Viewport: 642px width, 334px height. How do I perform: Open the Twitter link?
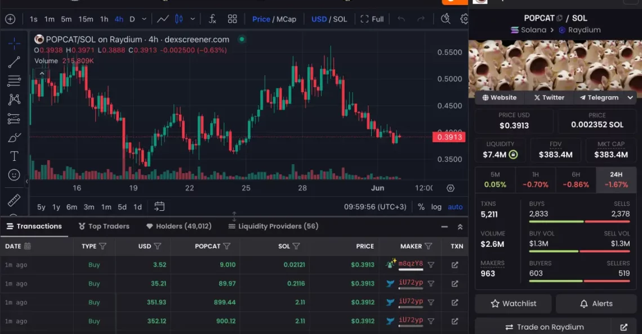[x=549, y=97]
